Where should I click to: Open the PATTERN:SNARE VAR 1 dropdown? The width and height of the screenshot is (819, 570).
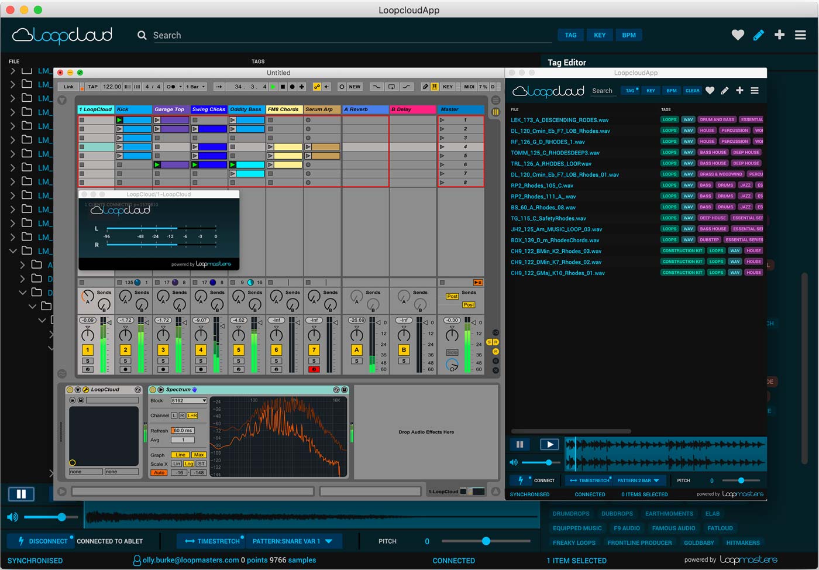[294, 541]
